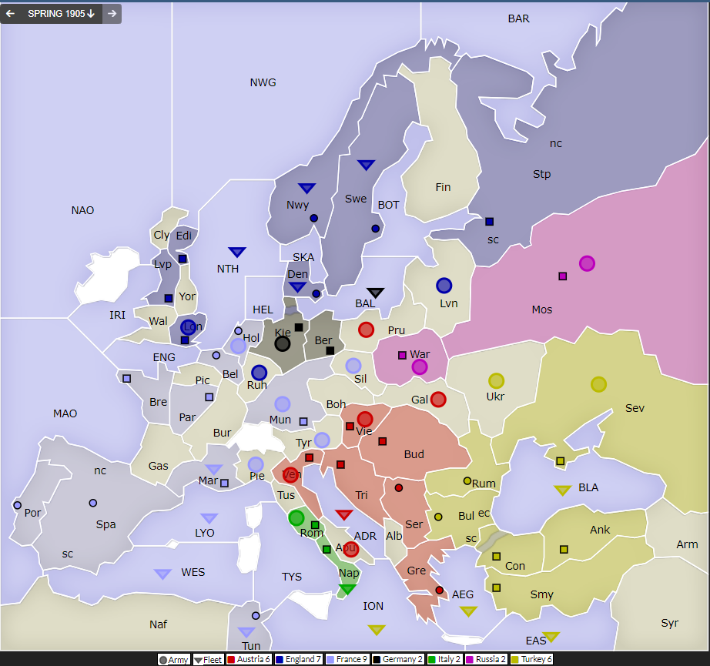
Task: Click the supply center dot in Spa
Action: pyautogui.click(x=93, y=503)
